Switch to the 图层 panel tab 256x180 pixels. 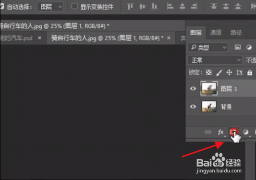196,33
